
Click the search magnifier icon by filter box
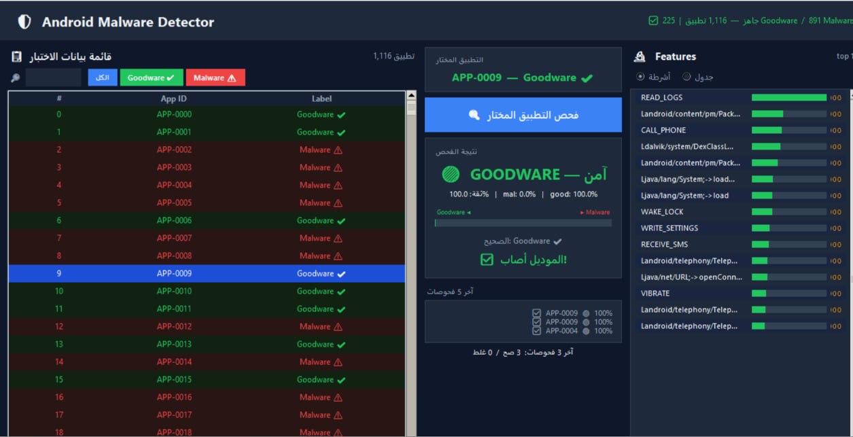click(x=16, y=78)
